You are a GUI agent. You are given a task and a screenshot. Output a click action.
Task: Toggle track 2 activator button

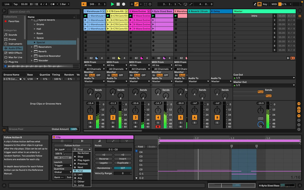click(x=113, y=117)
